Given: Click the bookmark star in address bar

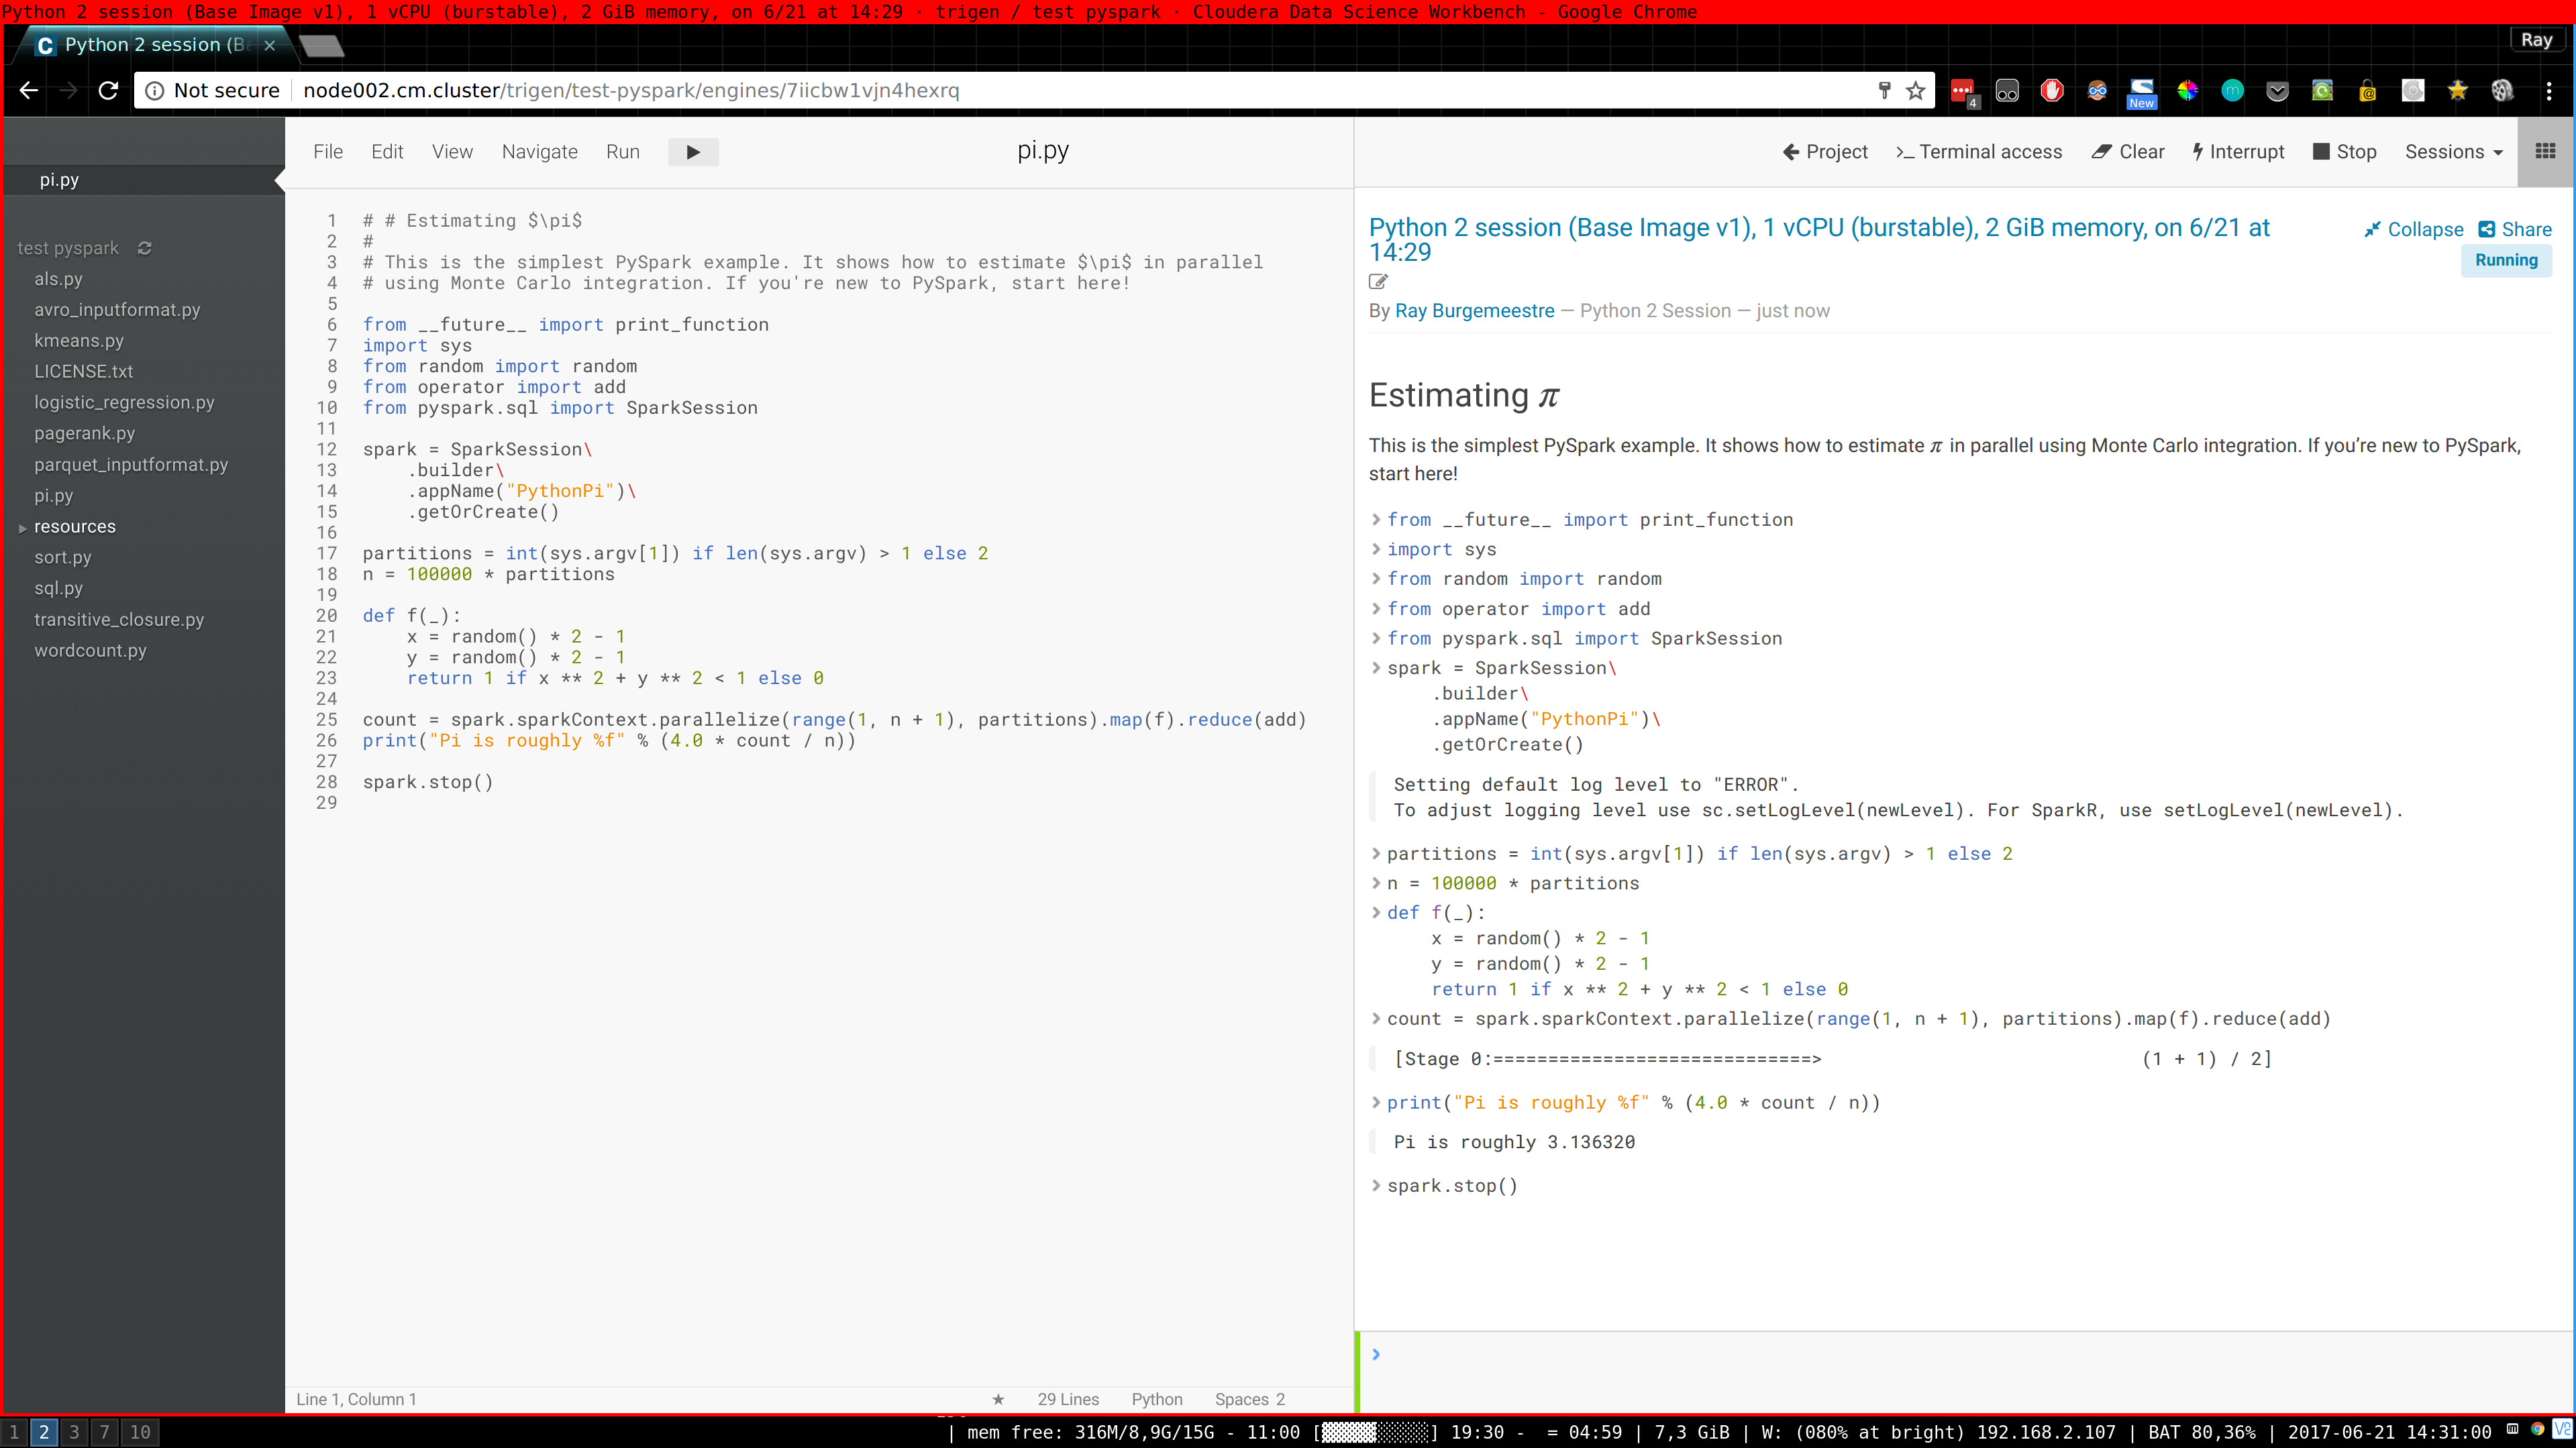Looking at the screenshot, I should point(1915,91).
